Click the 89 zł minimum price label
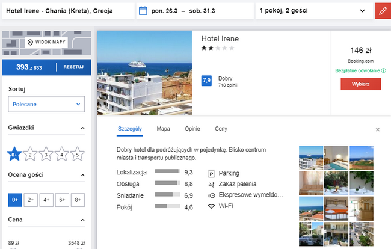391x249 pixels. [14, 243]
